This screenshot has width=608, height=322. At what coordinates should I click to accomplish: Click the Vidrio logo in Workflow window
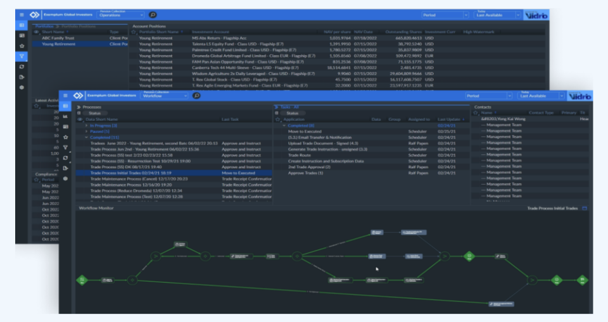click(x=579, y=96)
